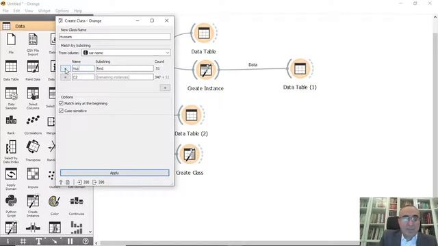This screenshot has height=246, width=438.
Task: Click the Create Class node on the canvas
Action: pyautogui.click(x=190, y=154)
